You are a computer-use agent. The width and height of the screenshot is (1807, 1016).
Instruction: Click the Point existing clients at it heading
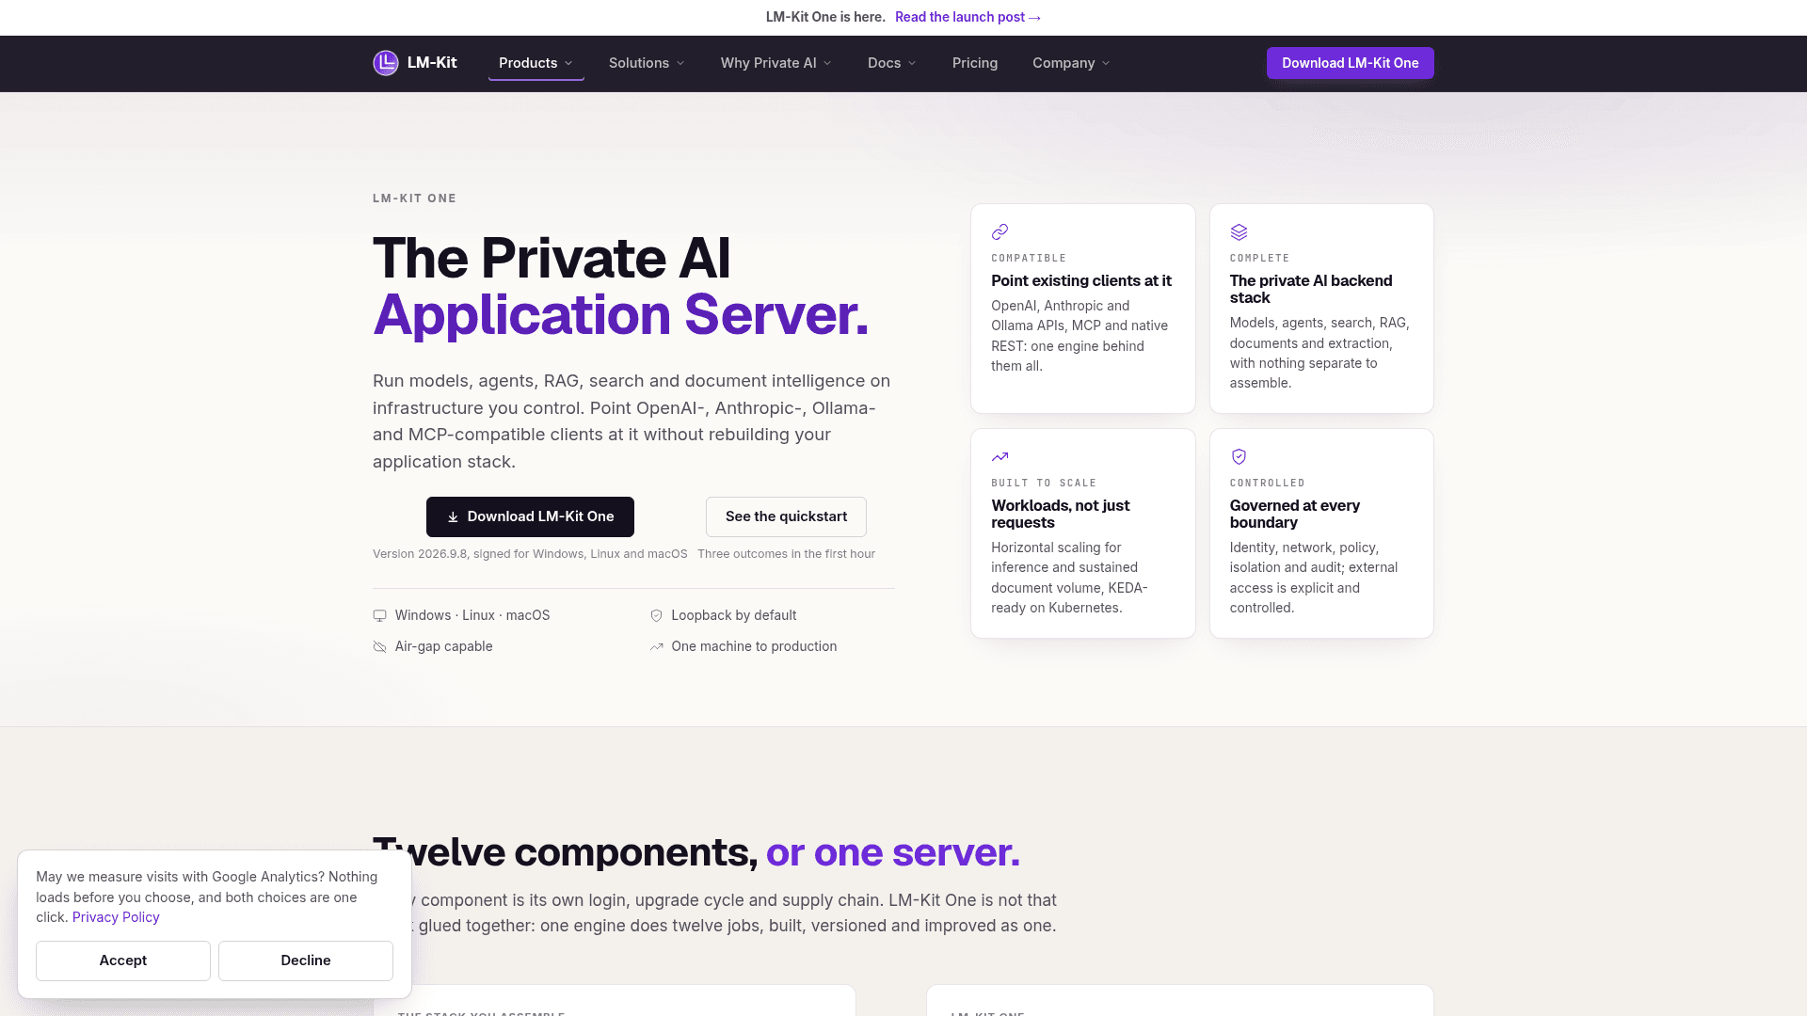click(1081, 280)
